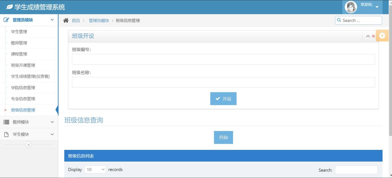Click into the 班级名称 field
The height and width of the screenshot is (178, 392).
223,82
